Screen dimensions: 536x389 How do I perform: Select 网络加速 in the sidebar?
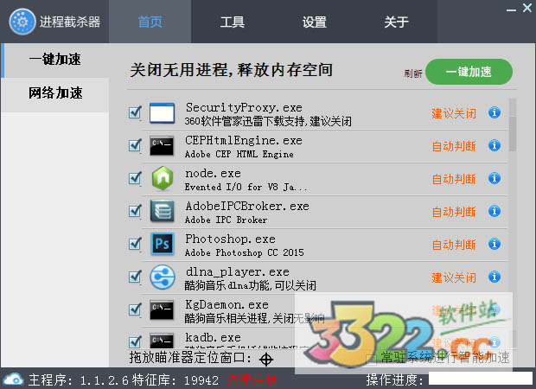coord(55,93)
